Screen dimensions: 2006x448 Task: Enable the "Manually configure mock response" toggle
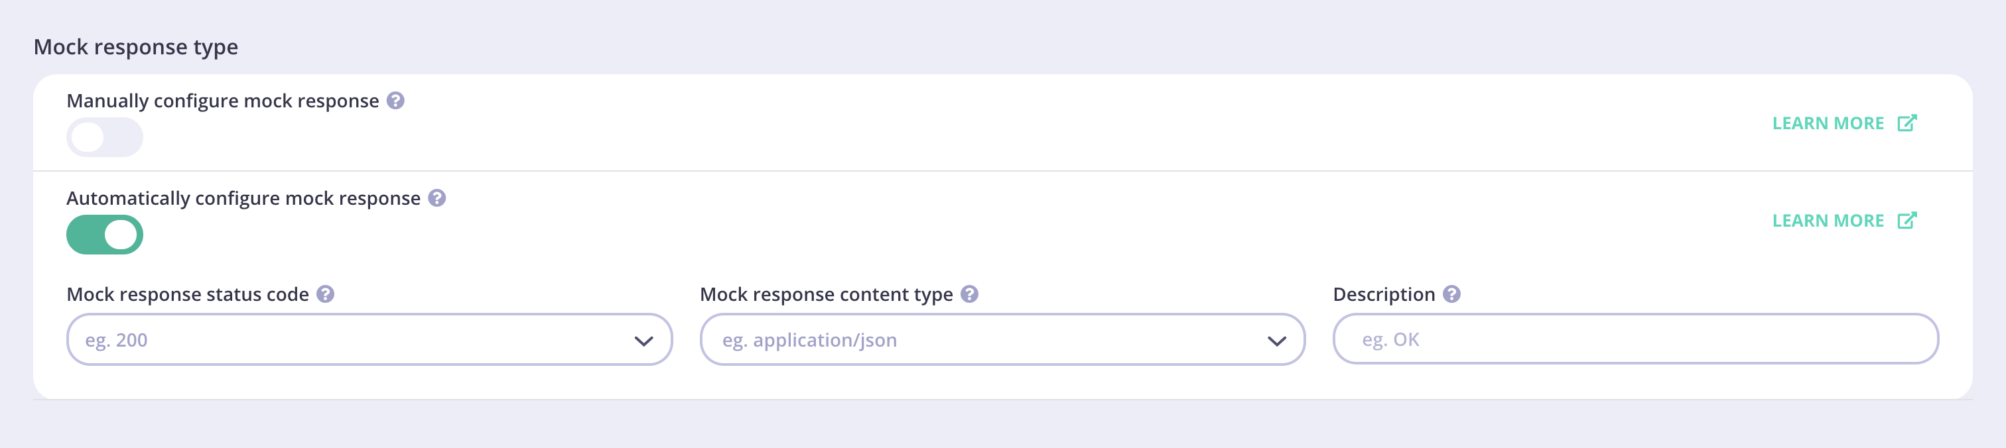(x=103, y=137)
